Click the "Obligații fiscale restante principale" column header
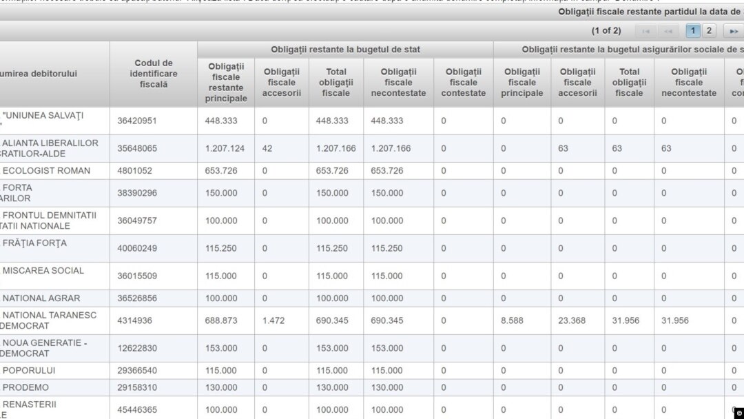This screenshot has width=744, height=419. tap(226, 83)
